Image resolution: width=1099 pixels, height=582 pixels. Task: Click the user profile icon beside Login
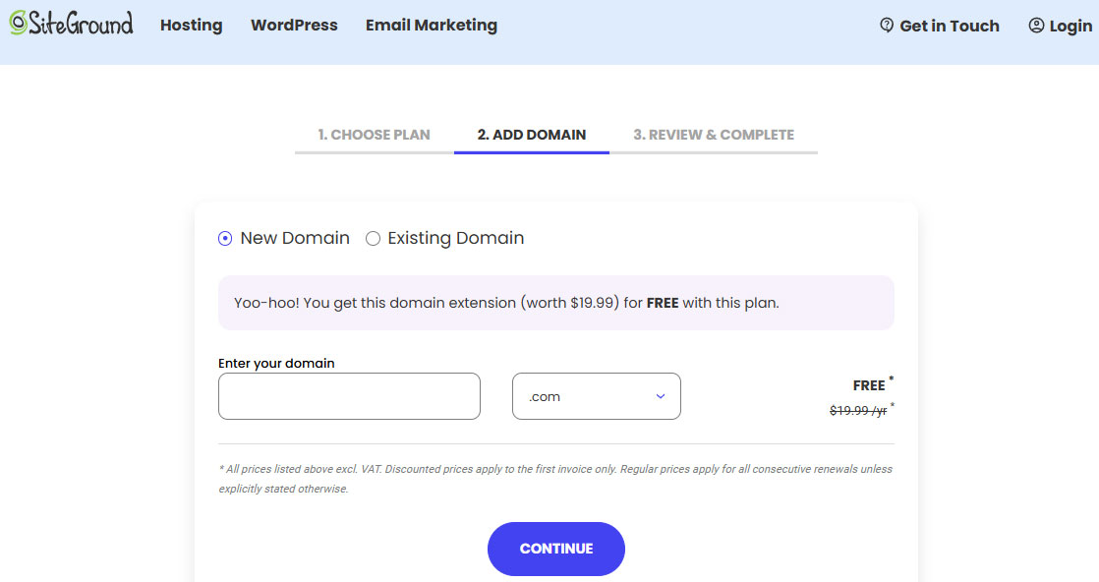pos(1036,26)
